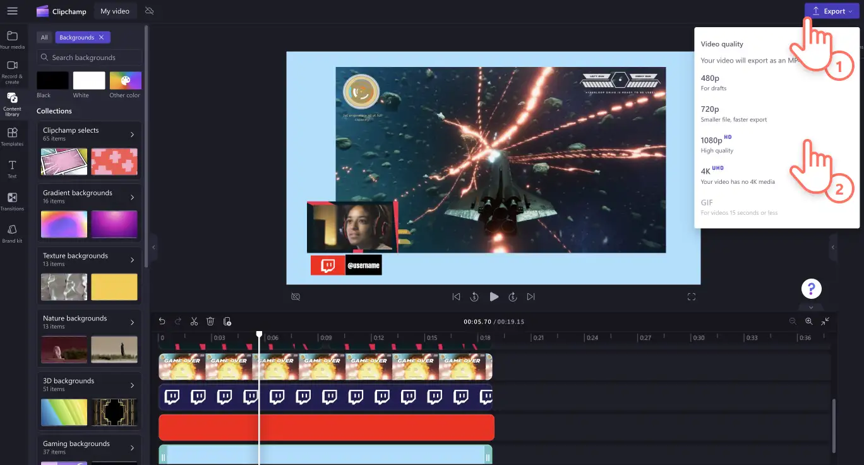Click the timeline vertical scrollbar

click(x=834, y=426)
